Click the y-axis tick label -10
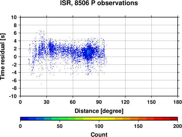This screenshot has height=137, width=182. [x=13, y=96]
